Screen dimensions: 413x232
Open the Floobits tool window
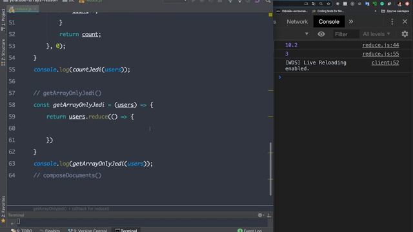[50, 231]
